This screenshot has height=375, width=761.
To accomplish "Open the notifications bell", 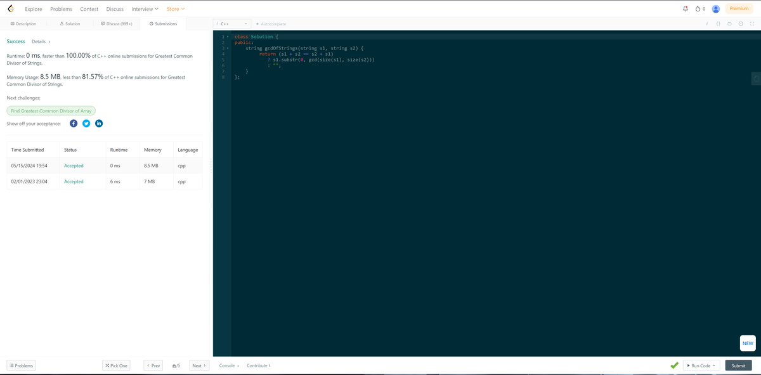I will [685, 9].
